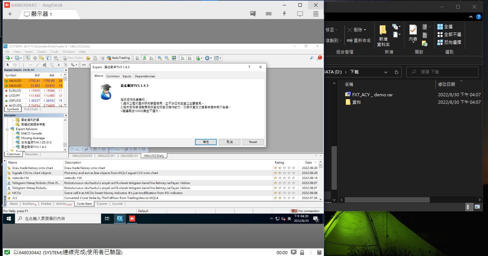Viewport: 488px width, 256px height.
Task: Select FXT_ACY _ demo.rar file
Action: point(372,95)
